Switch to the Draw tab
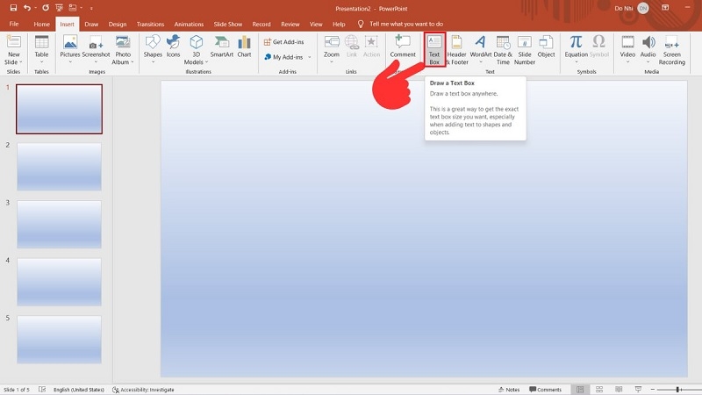702x395 pixels. 91,25
